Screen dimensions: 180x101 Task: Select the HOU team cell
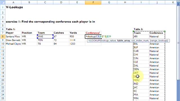point(141,80)
